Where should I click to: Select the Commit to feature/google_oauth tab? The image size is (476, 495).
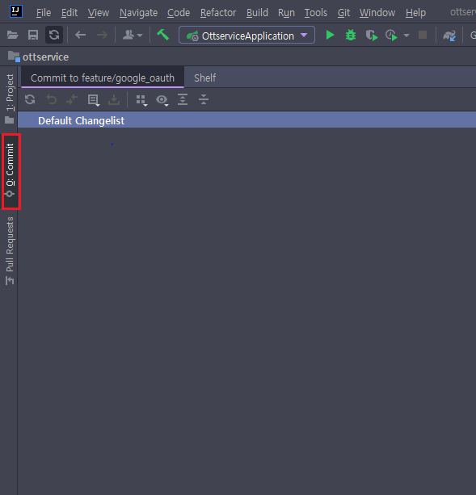pos(103,78)
